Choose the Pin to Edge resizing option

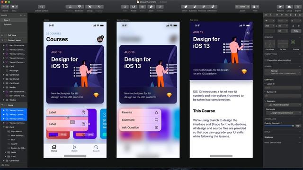coord(270,44)
